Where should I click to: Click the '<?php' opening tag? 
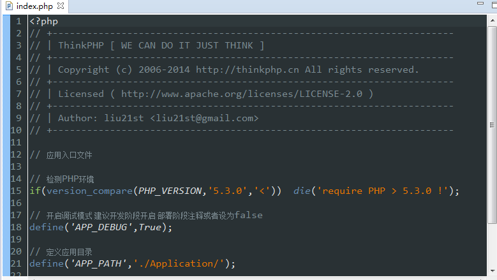tap(44, 22)
